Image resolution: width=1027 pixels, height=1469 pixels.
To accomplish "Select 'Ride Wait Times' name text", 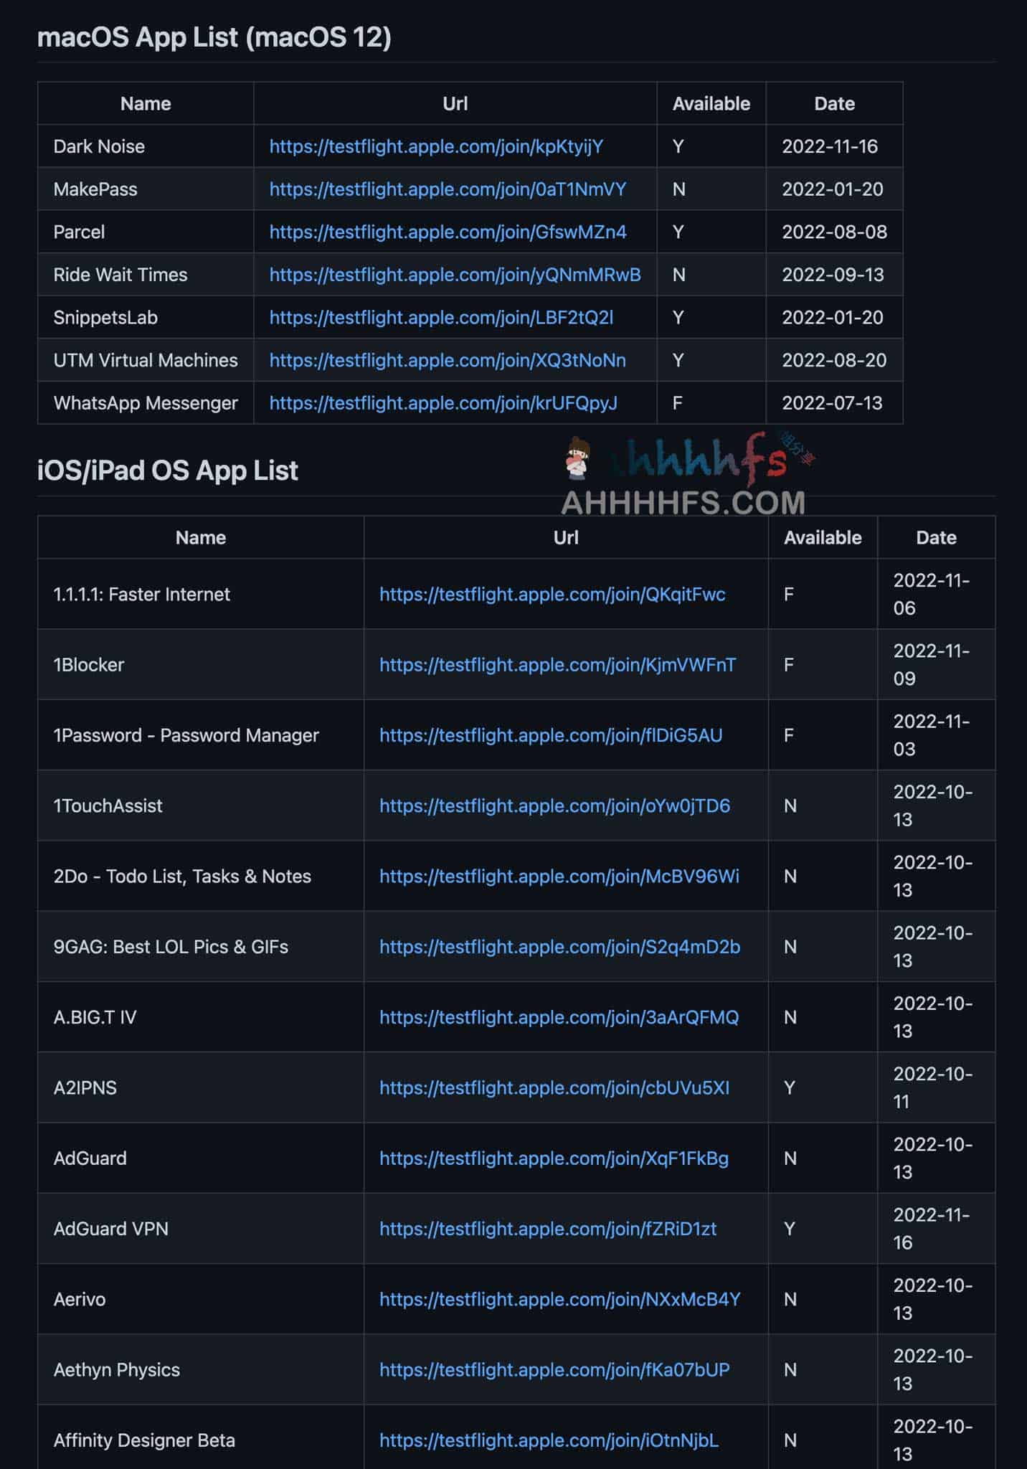I will tap(120, 275).
